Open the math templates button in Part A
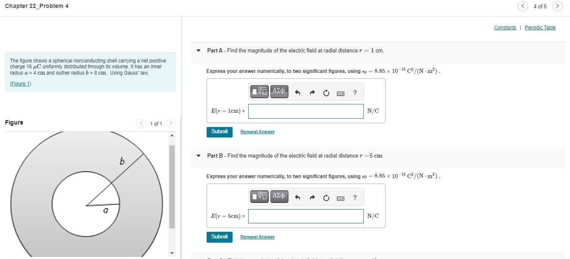The height and width of the screenshot is (259, 570). pyautogui.click(x=259, y=91)
